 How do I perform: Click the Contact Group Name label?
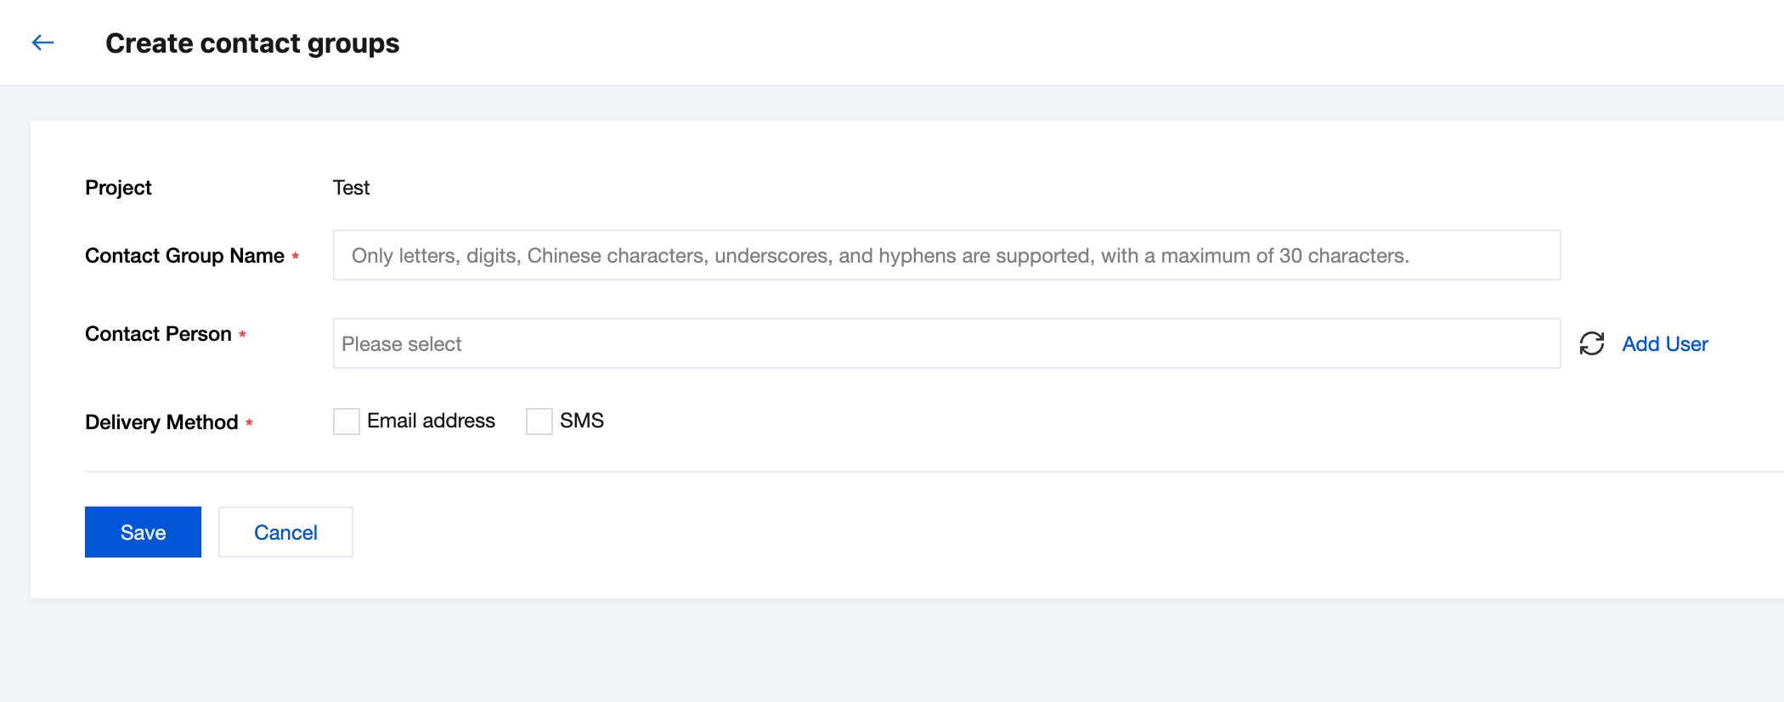point(184,256)
